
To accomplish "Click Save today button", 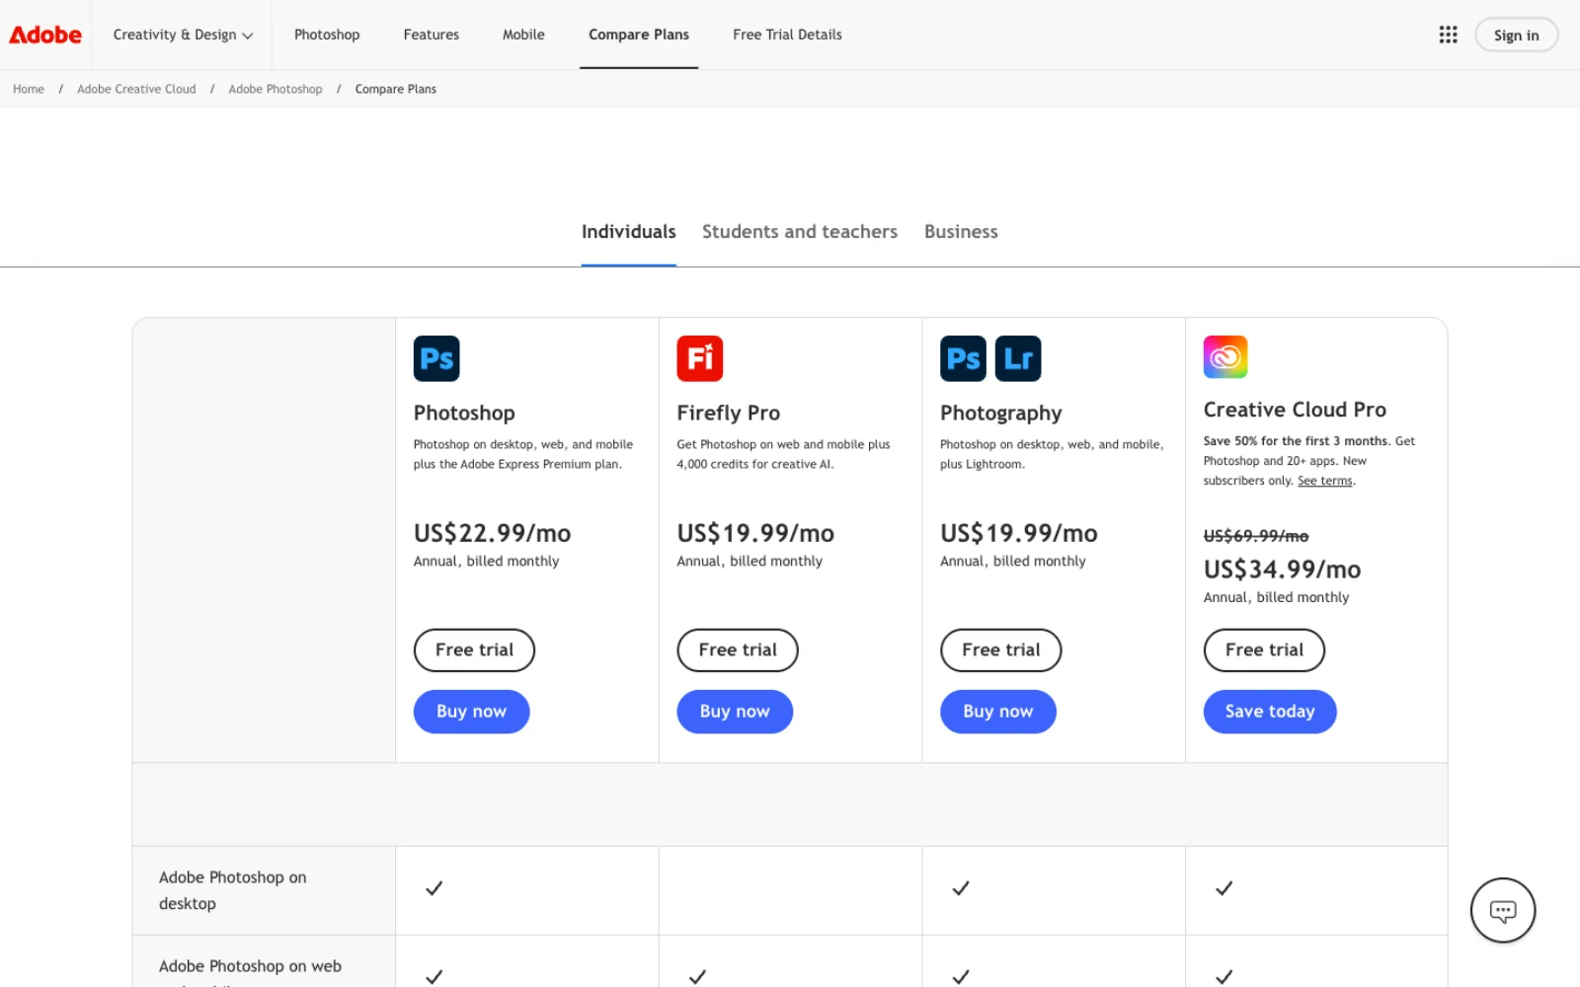I will point(1270,712).
